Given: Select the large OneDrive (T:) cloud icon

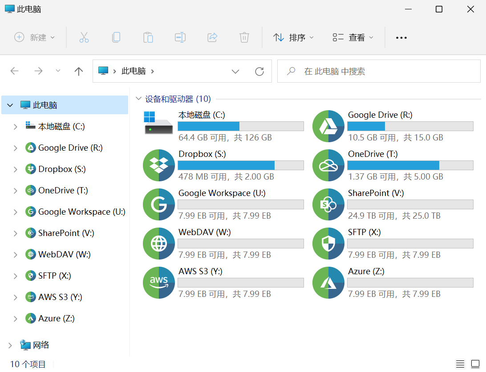Looking at the screenshot, I should click(x=328, y=165).
